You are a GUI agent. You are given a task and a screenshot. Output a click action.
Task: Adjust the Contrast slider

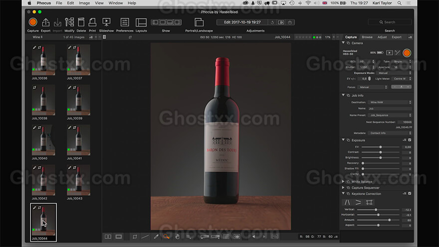381,152
